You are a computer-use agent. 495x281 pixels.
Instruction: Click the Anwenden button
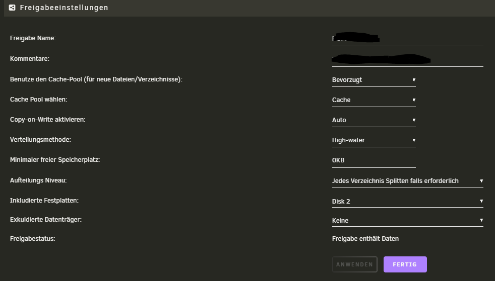[x=354, y=264]
